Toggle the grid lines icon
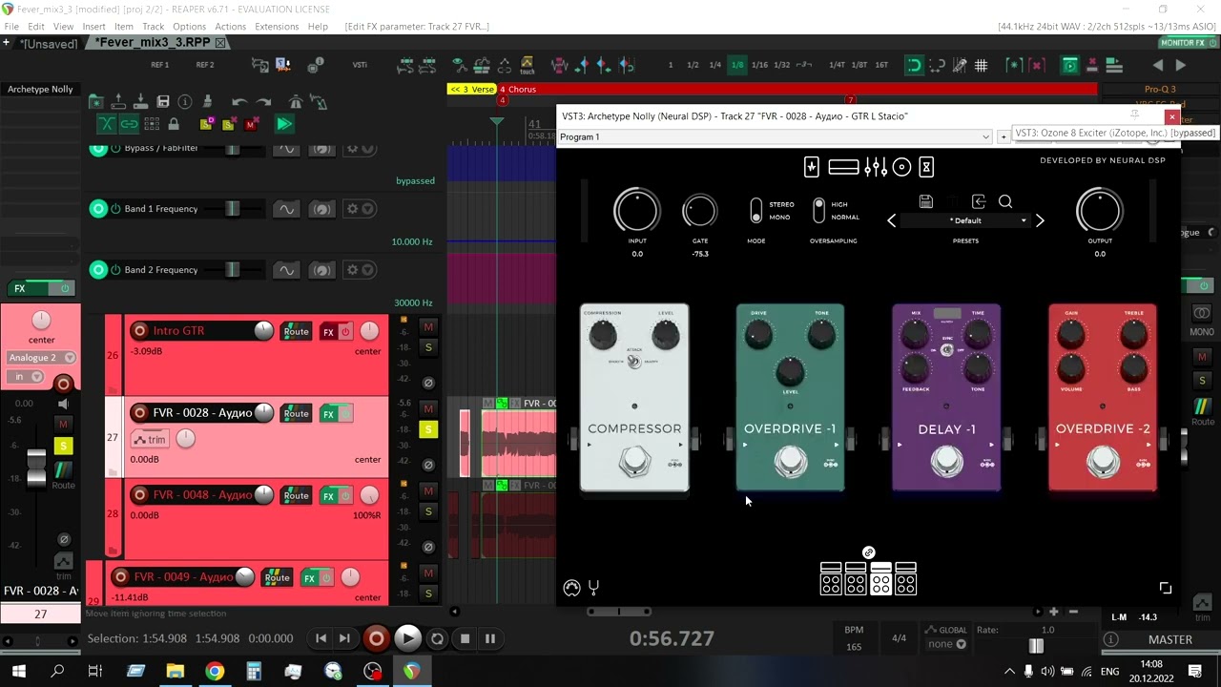The width and height of the screenshot is (1221, 687). [x=981, y=65]
